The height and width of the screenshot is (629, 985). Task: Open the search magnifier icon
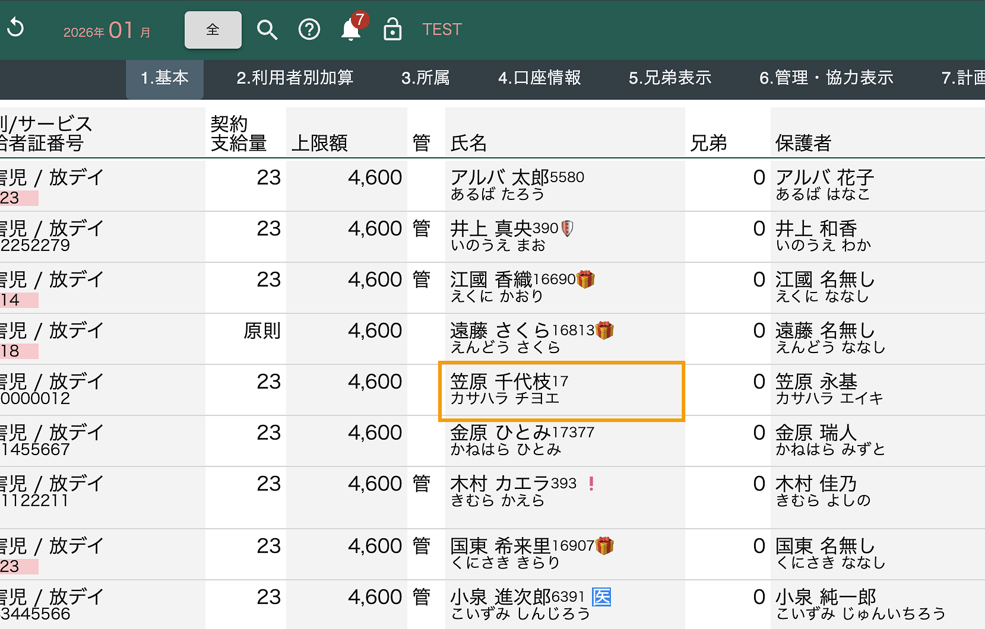click(x=267, y=30)
